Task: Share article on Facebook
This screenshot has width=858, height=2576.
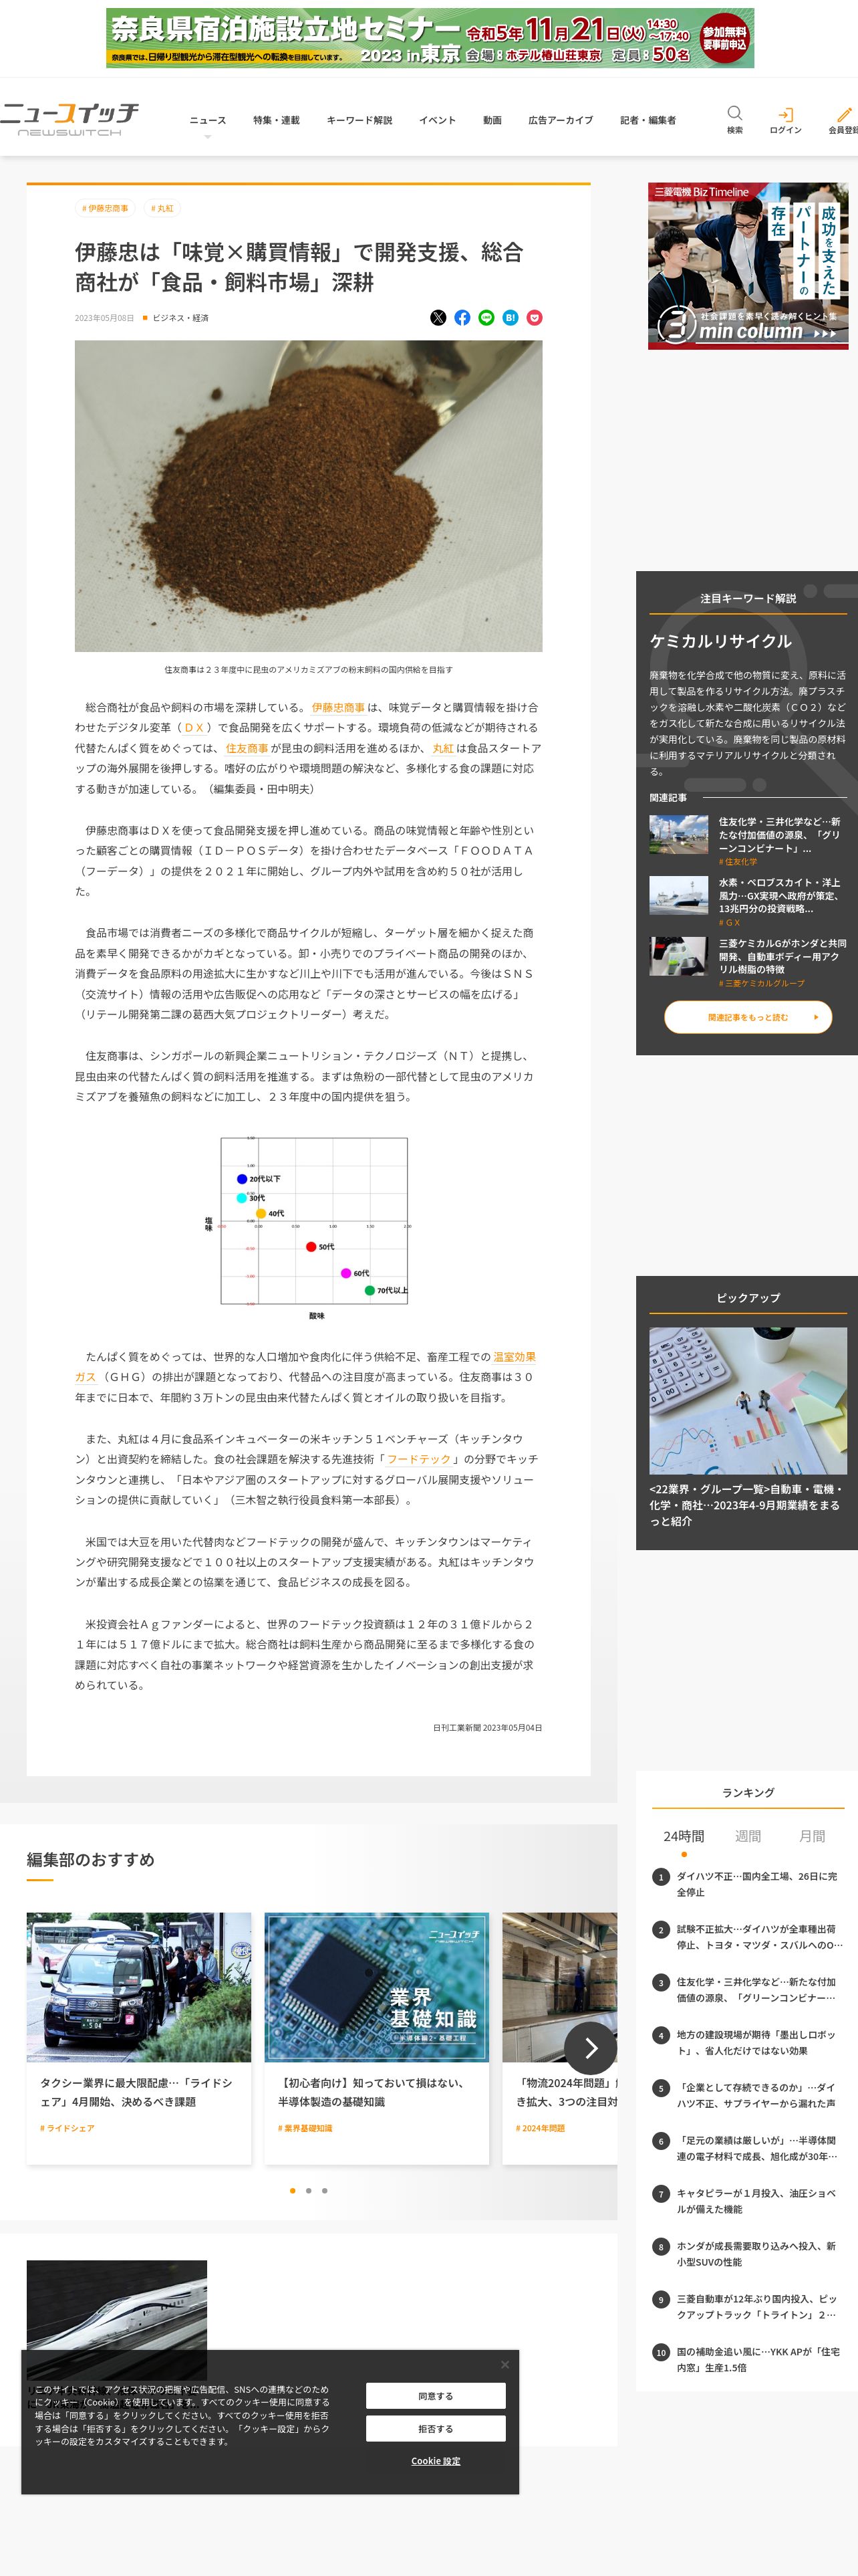Action: (462, 318)
